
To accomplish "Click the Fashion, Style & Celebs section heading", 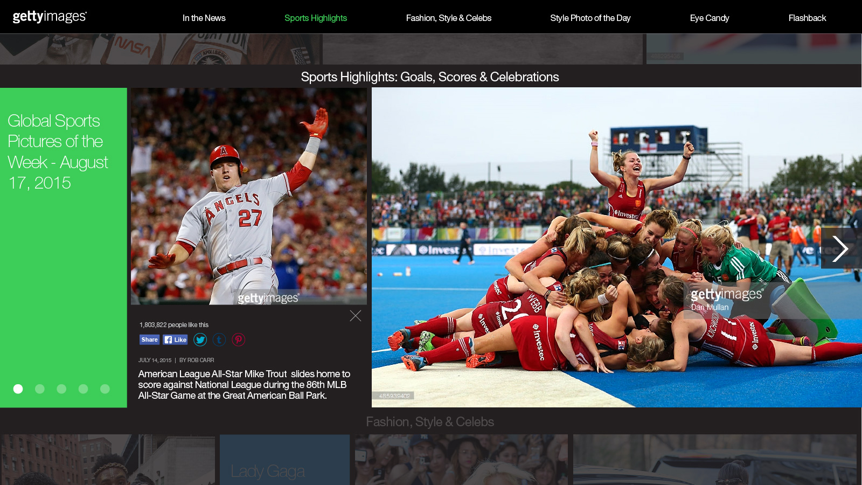I will (x=430, y=421).
